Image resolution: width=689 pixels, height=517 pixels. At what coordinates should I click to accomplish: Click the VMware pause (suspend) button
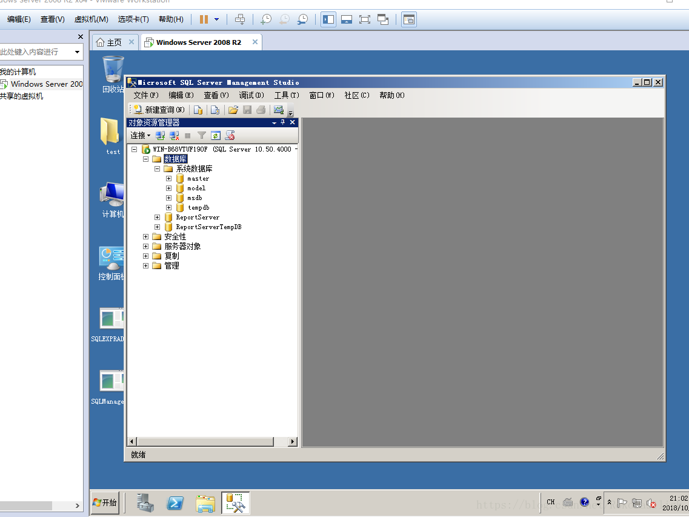tap(204, 19)
